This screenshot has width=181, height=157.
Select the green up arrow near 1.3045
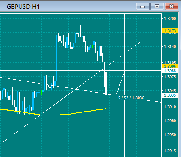tap(41, 92)
